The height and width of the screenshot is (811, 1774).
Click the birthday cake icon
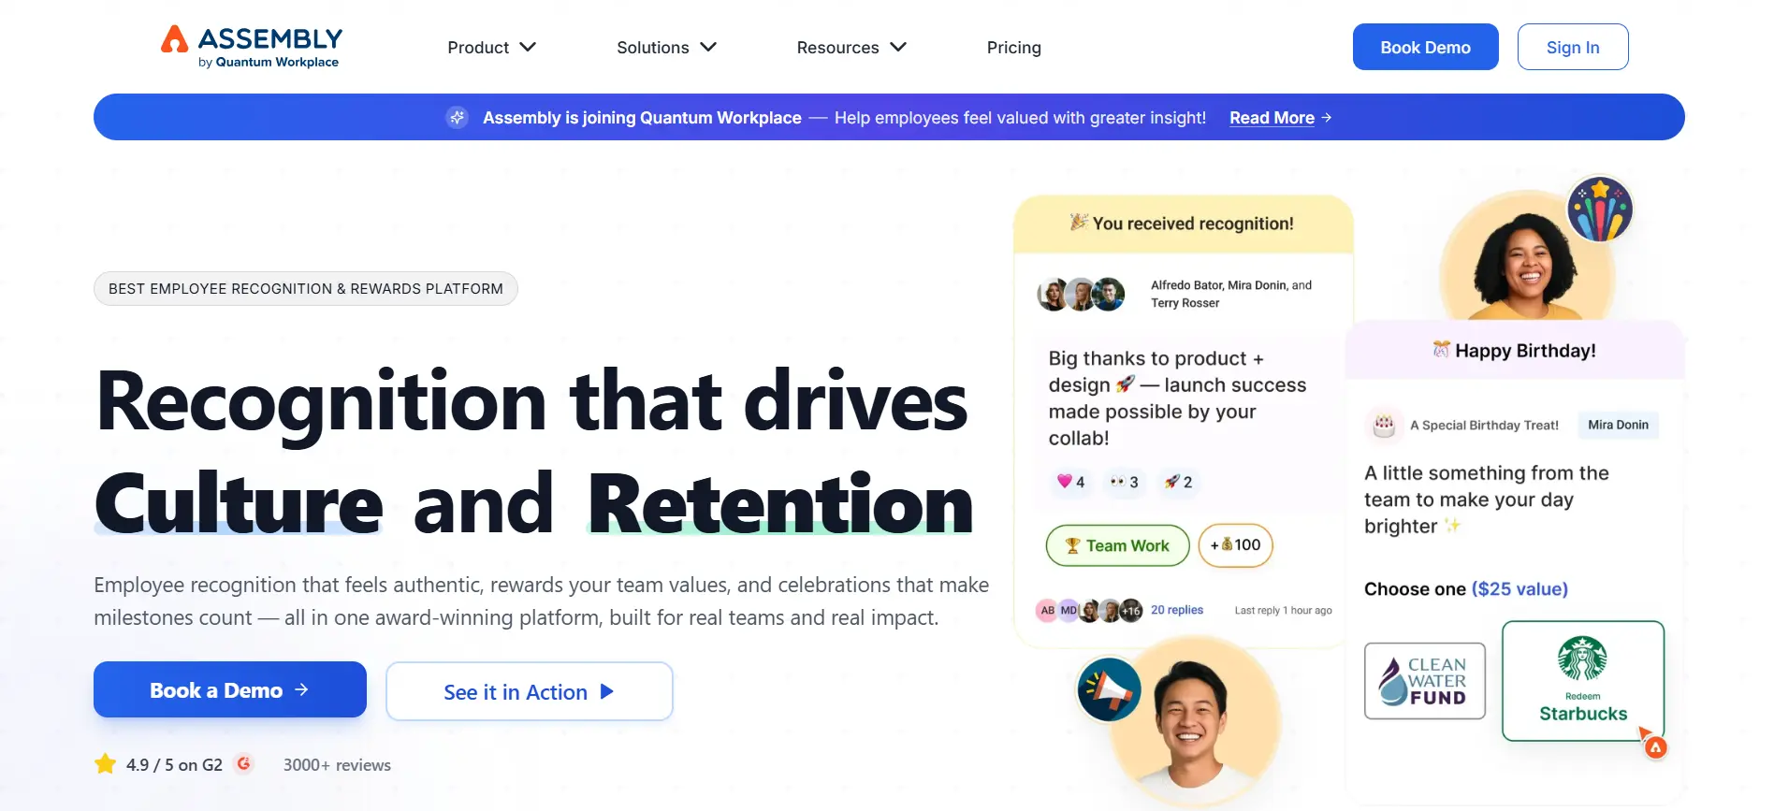coord(1384,425)
